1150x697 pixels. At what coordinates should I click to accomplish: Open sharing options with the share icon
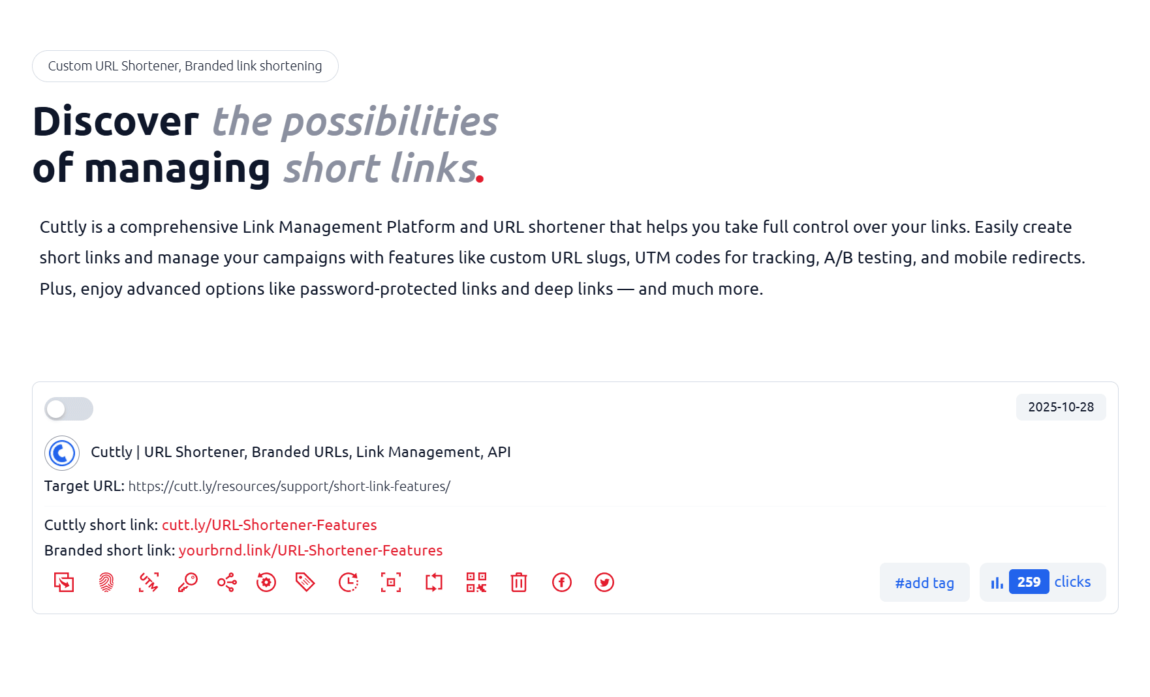coord(226,582)
